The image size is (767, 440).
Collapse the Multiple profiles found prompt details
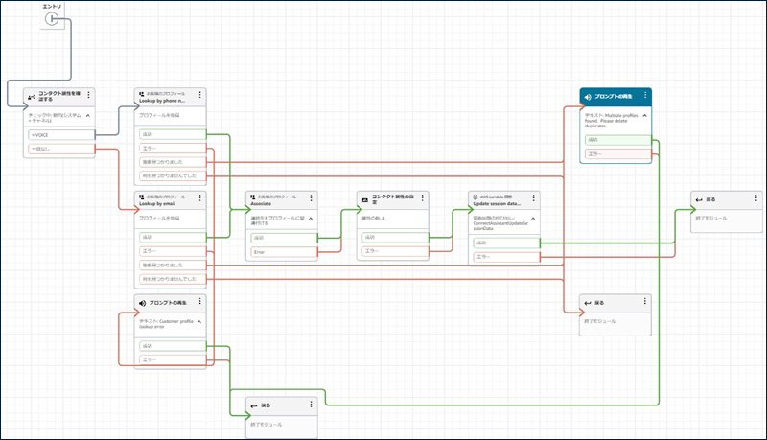(x=645, y=115)
